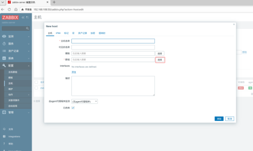Click the clock icon for 服务 menu
This screenshot has height=151, width=253.
[4, 44]
